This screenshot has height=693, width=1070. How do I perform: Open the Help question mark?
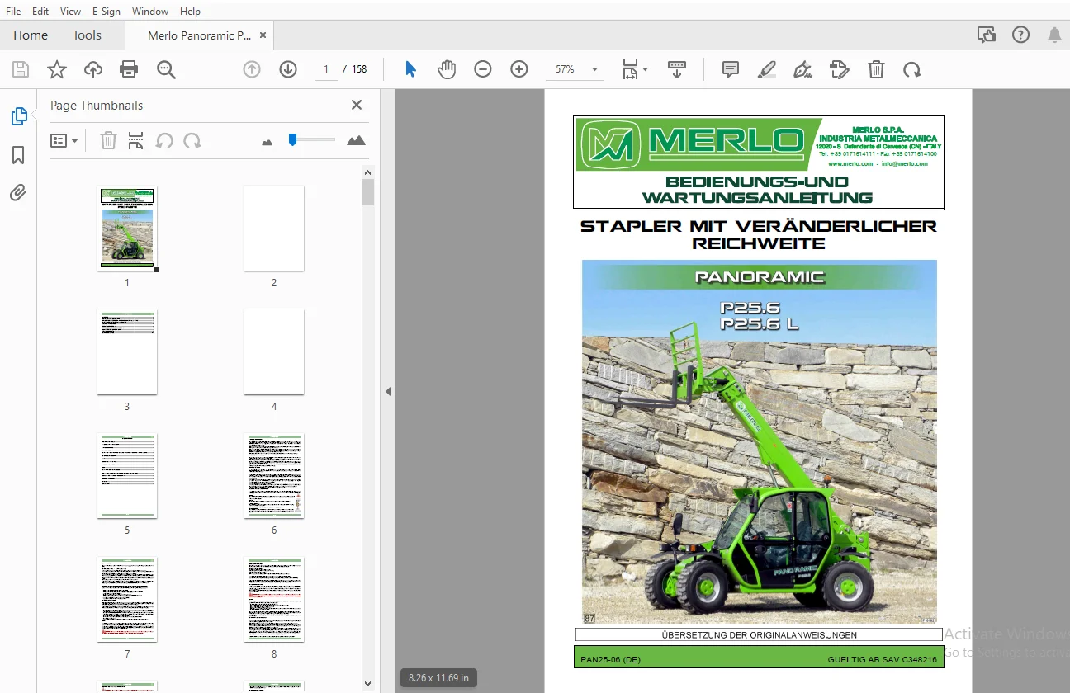pyautogui.click(x=1020, y=35)
